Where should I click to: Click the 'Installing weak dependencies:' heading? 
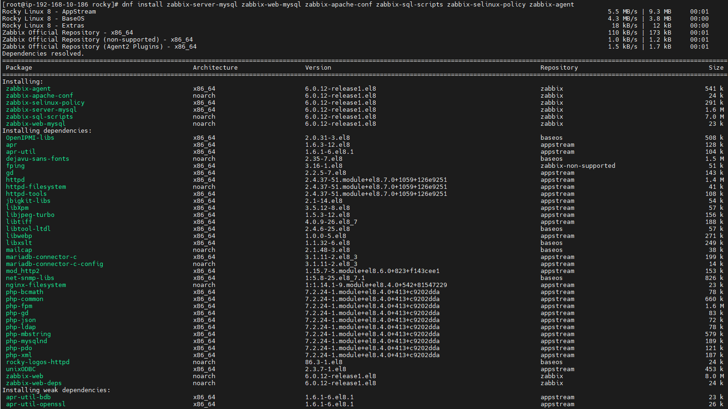[x=56, y=390]
